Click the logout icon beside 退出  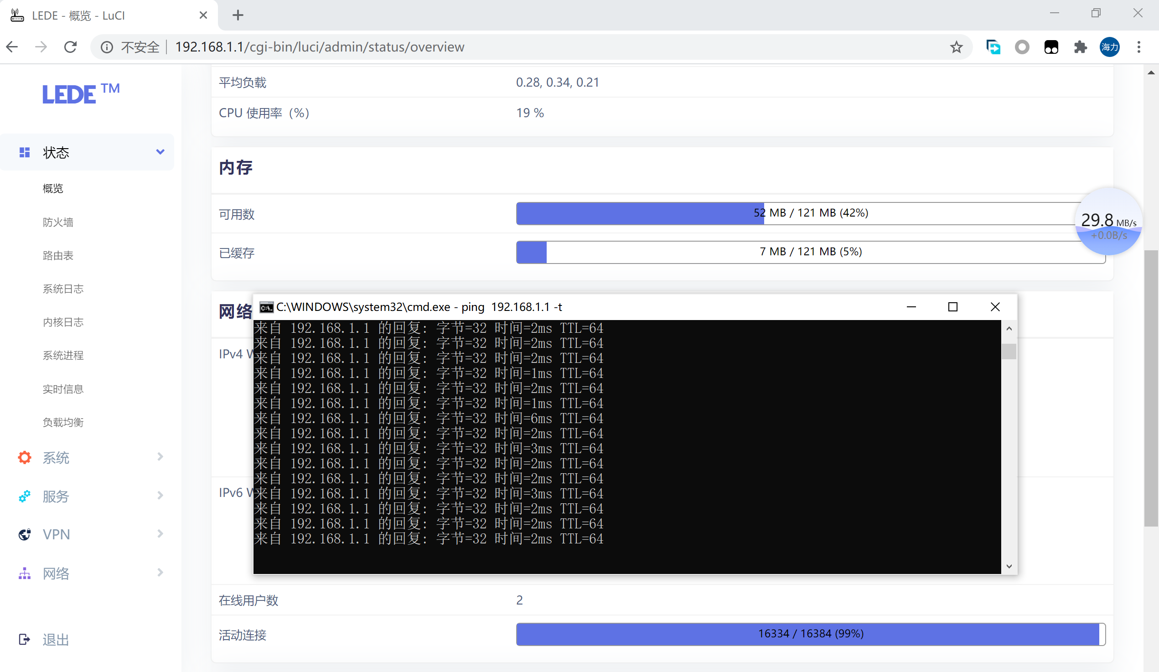point(24,639)
